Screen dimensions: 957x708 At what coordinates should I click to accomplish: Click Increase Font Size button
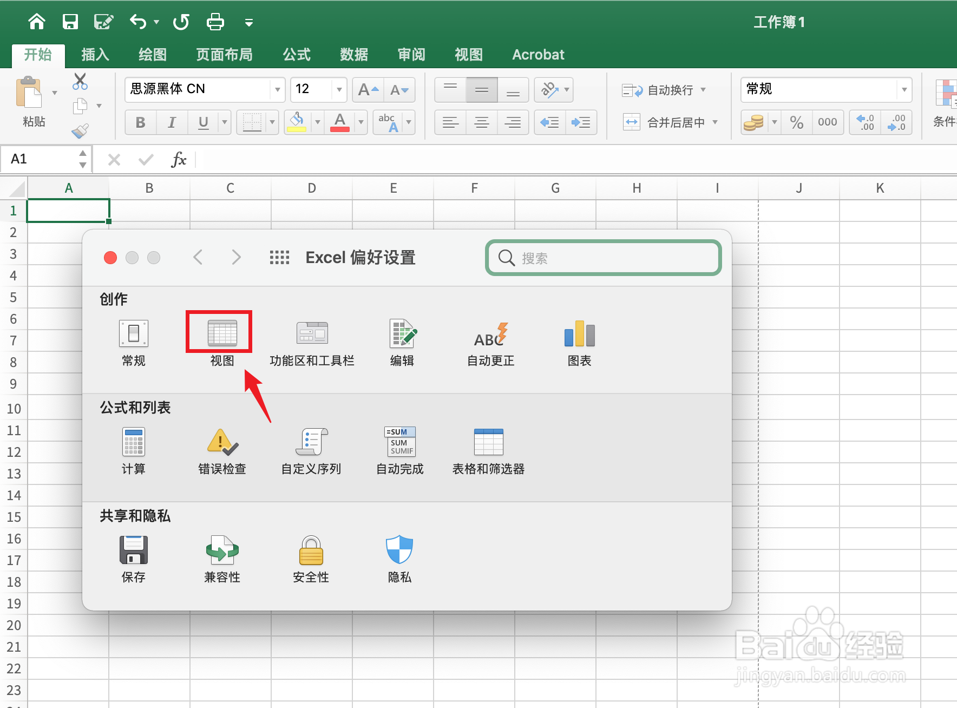[x=369, y=90]
